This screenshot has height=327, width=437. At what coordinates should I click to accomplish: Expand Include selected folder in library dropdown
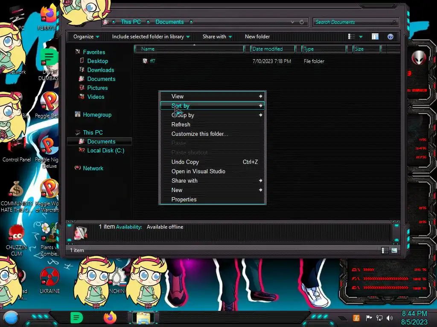tap(151, 37)
